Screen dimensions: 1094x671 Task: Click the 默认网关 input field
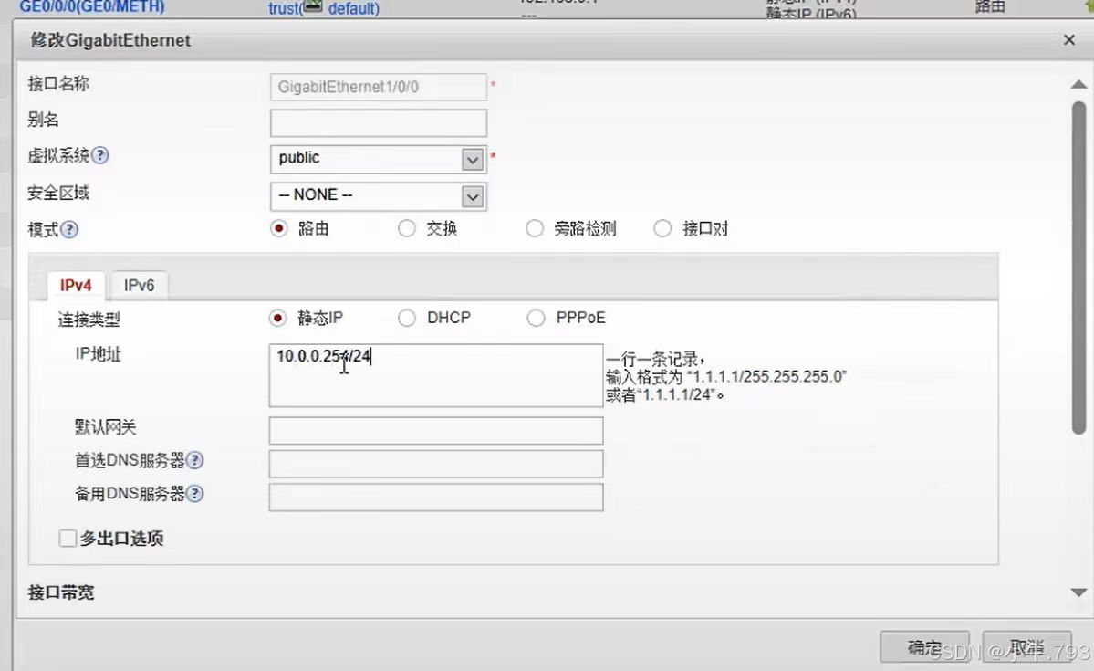click(436, 431)
